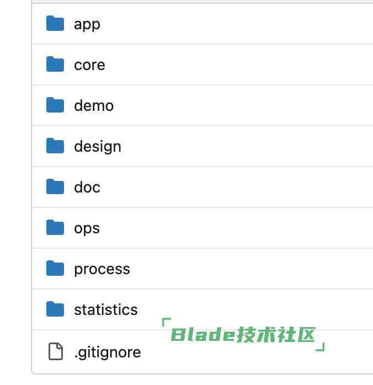Browse the doc folder name
Viewport: 373px width, 385px height.
click(87, 188)
